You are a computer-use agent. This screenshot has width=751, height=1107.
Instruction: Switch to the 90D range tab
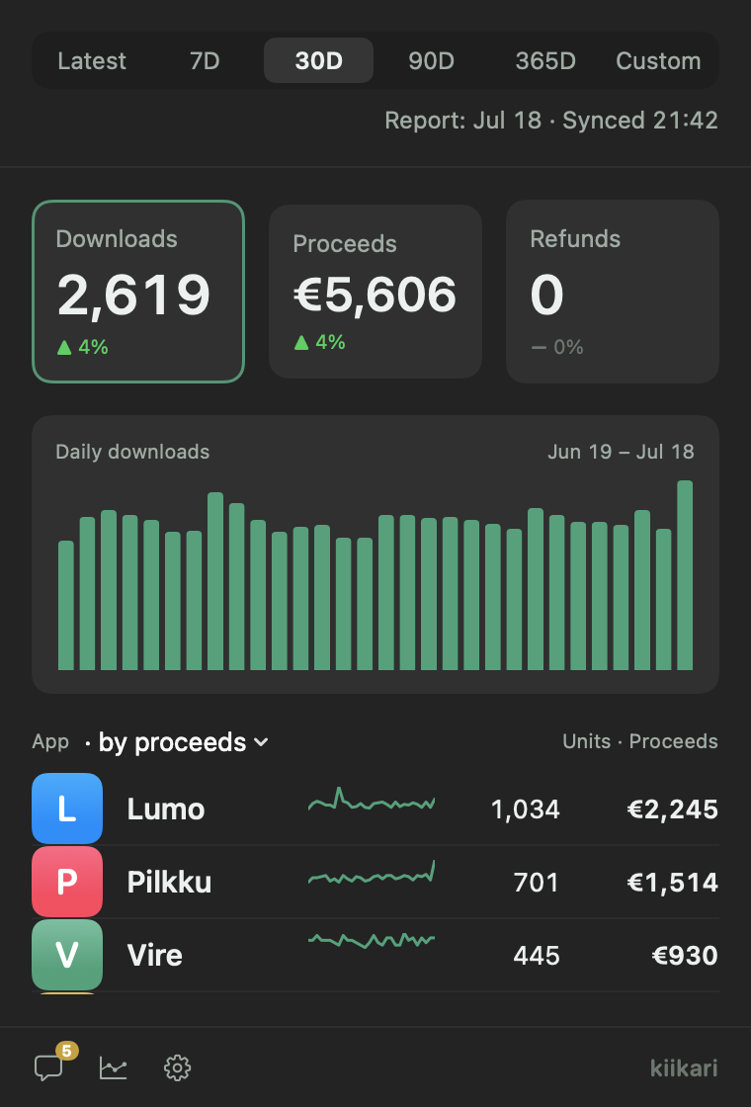[431, 60]
